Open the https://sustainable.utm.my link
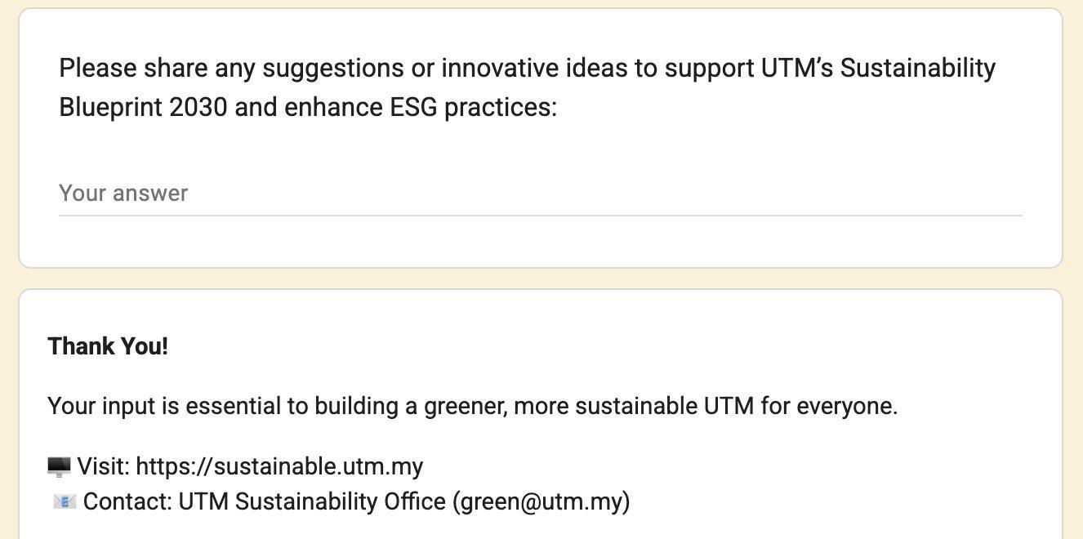Image resolution: width=1083 pixels, height=539 pixels. [279, 466]
